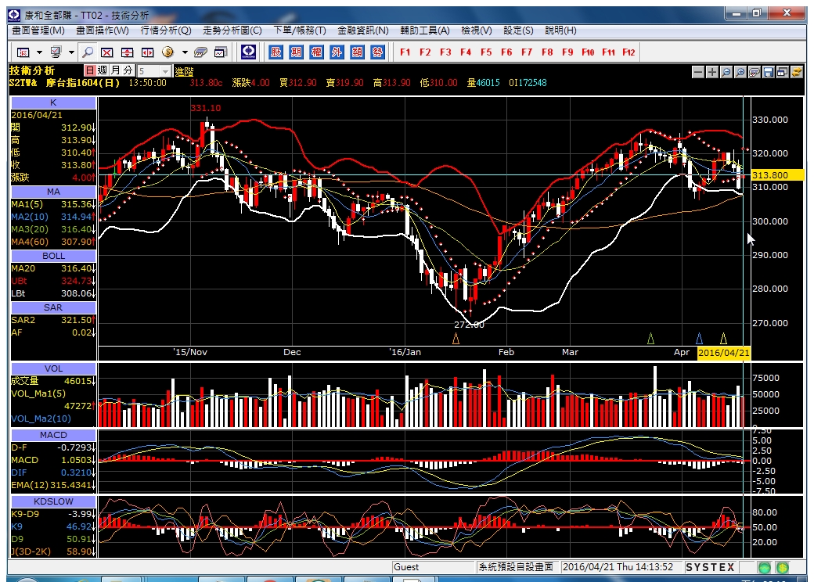Click the 勢 trend quick button

377,52
